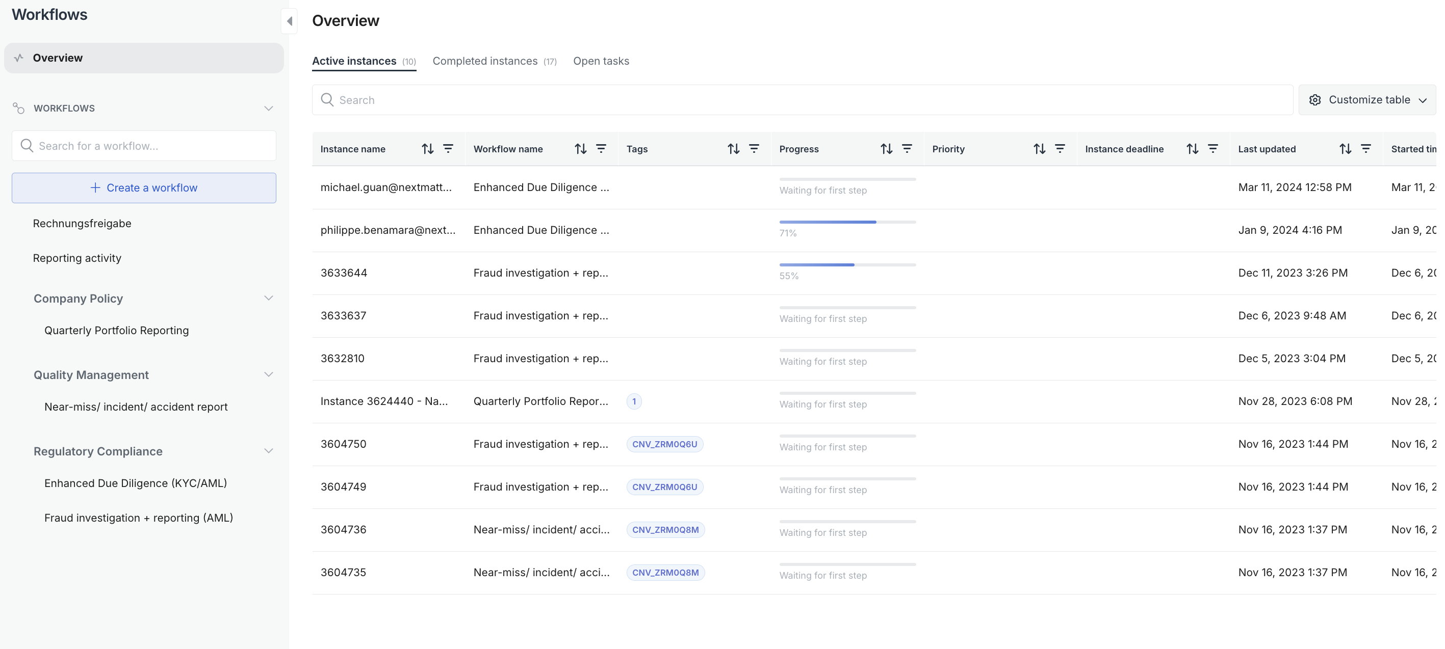The image size is (1445, 649).
Task: Sort by Last updated column
Action: pyautogui.click(x=1345, y=149)
